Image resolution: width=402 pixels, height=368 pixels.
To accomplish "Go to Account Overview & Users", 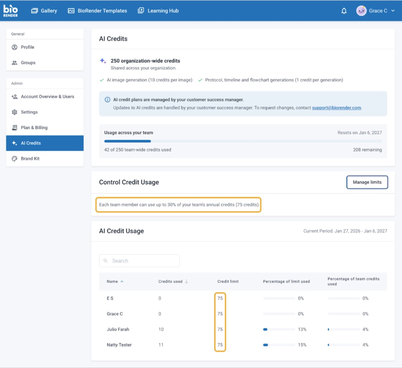I will [x=45, y=97].
